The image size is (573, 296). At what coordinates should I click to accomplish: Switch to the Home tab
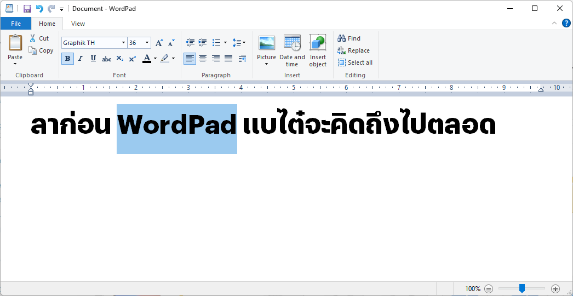pyautogui.click(x=47, y=24)
